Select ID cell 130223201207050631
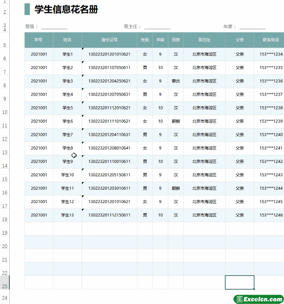This screenshot has width=284, height=304. coord(109,94)
